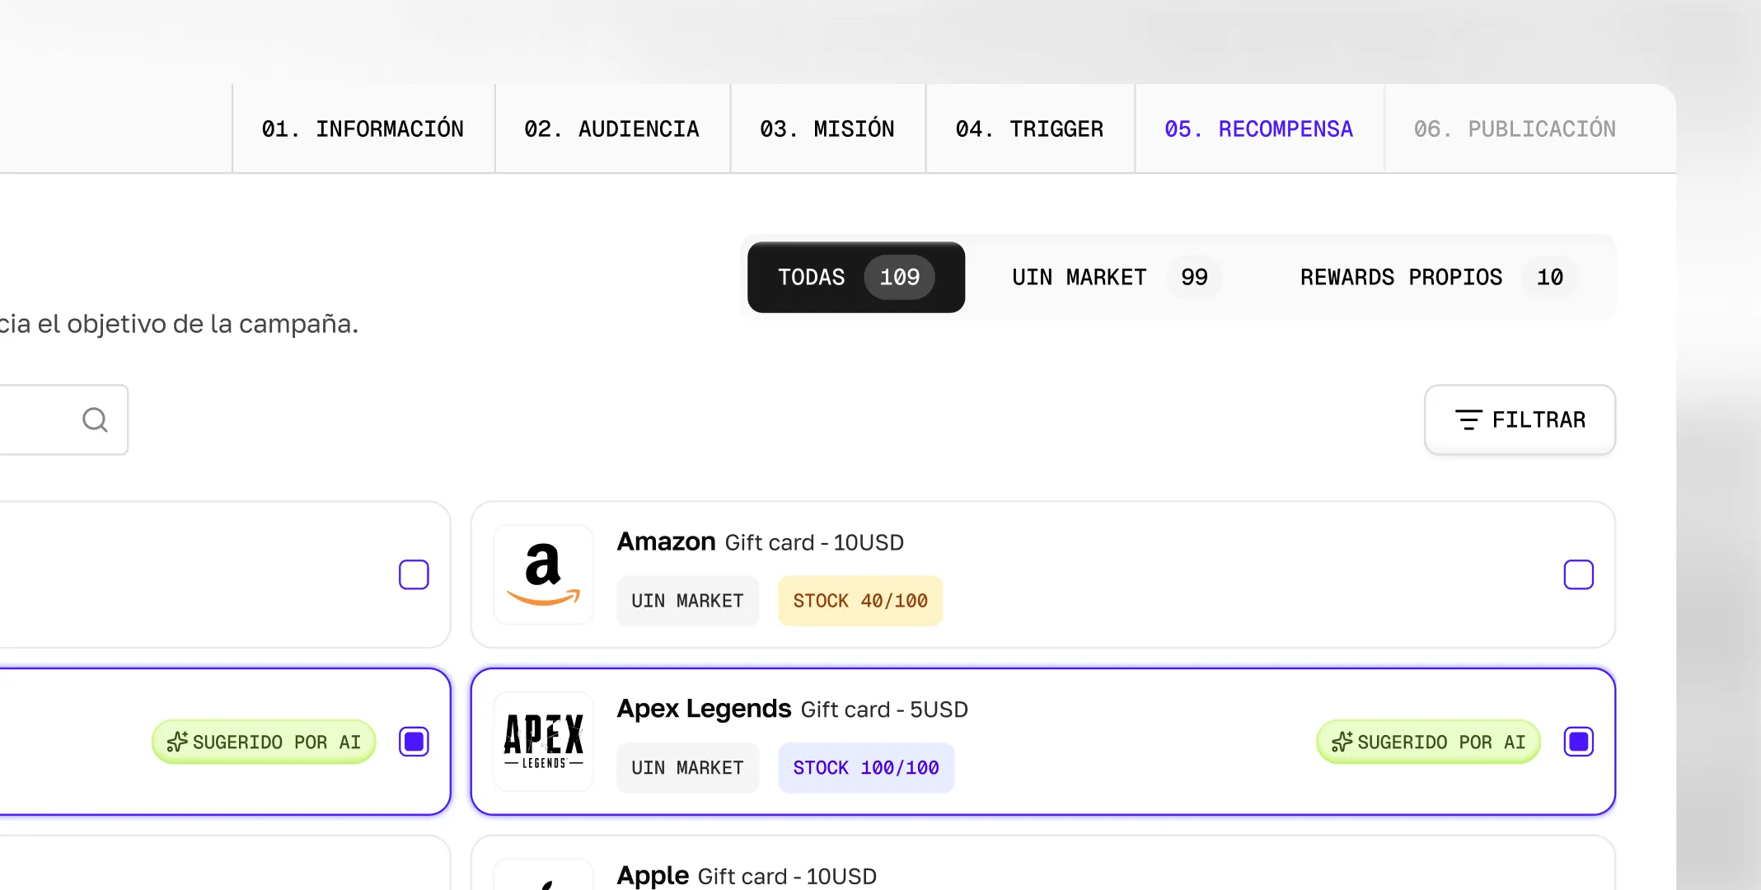
Task: Uncheck the left card marked Sugerido por AI
Action: (414, 742)
